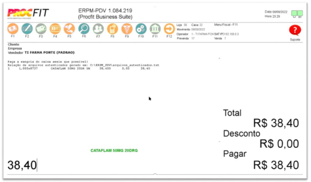Open the F6 magnifying glass search
Viewport: 311px width, 182px height.
pyautogui.click(x=84, y=29)
